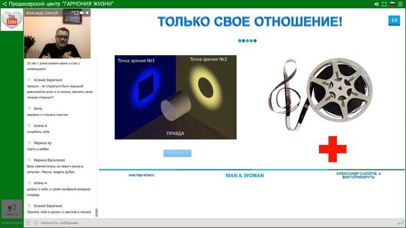
Task: Click message icon beside first 'Ксения Берегиня'
Action: tap(29, 80)
